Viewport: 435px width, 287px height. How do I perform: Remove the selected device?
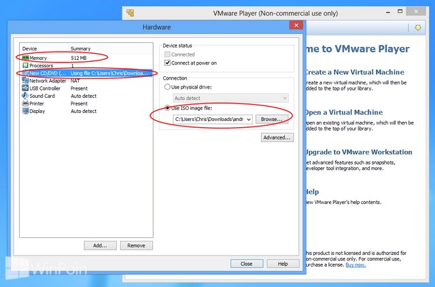(x=136, y=246)
